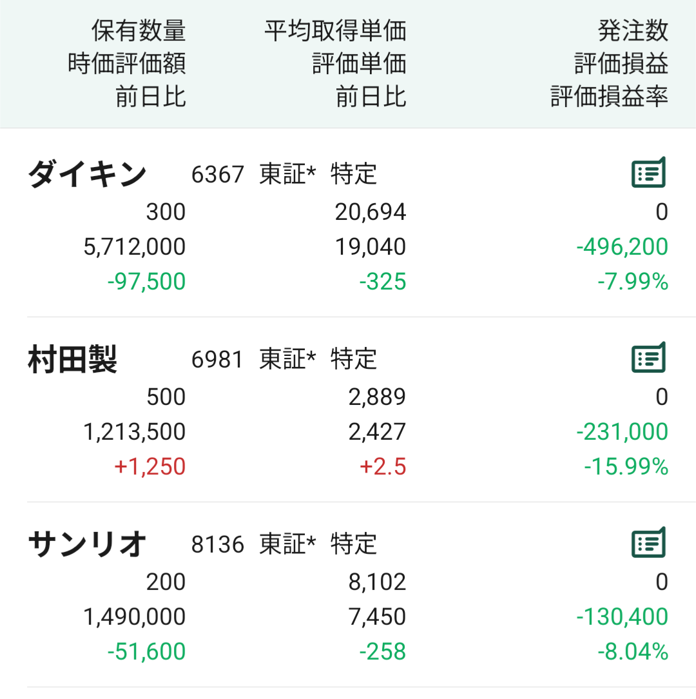
Task: Tap the 平均取得単価 column header
Action: click(x=335, y=30)
